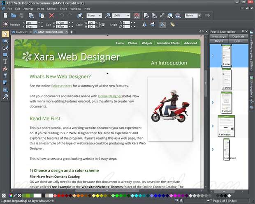The width and height of the screenshot is (255, 204).
Task: Open the 100% zoom dropdown
Action: tap(121, 16)
